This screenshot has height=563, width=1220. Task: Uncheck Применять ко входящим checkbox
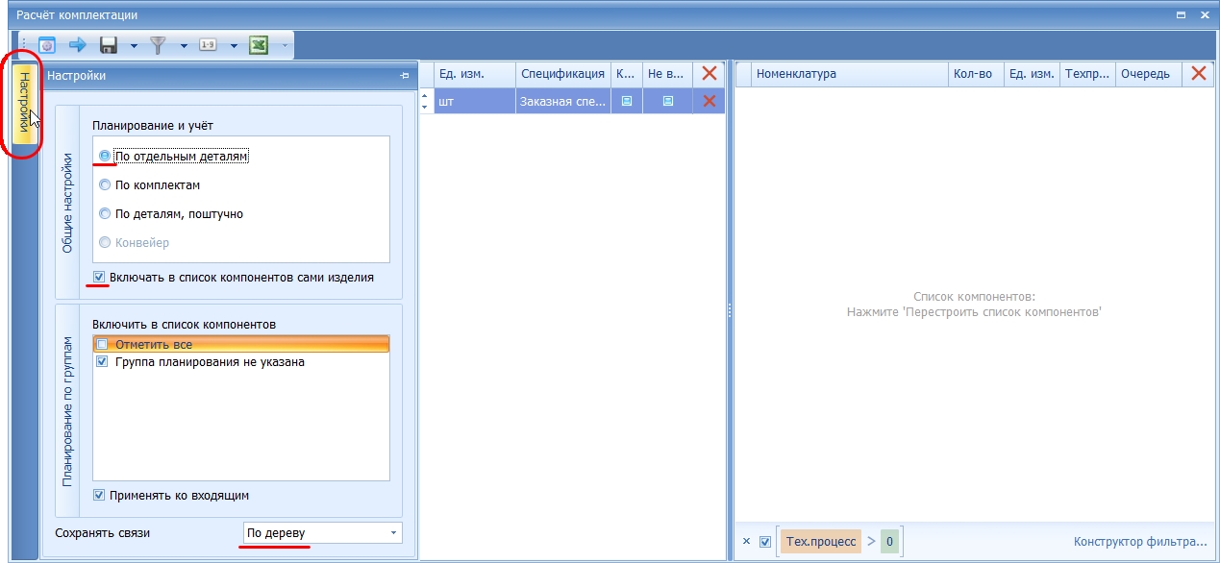click(x=100, y=496)
